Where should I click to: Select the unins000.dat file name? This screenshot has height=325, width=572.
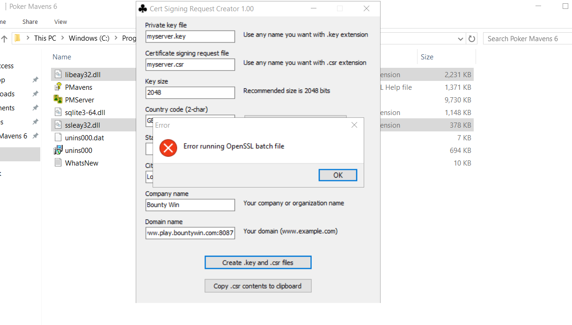(85, 137)
